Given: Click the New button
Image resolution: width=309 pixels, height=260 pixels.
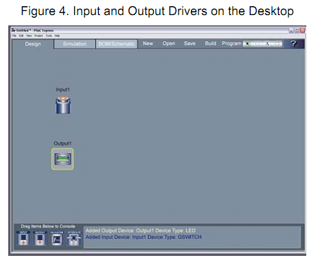Looking at the screenshot, I should coord(148,43).
